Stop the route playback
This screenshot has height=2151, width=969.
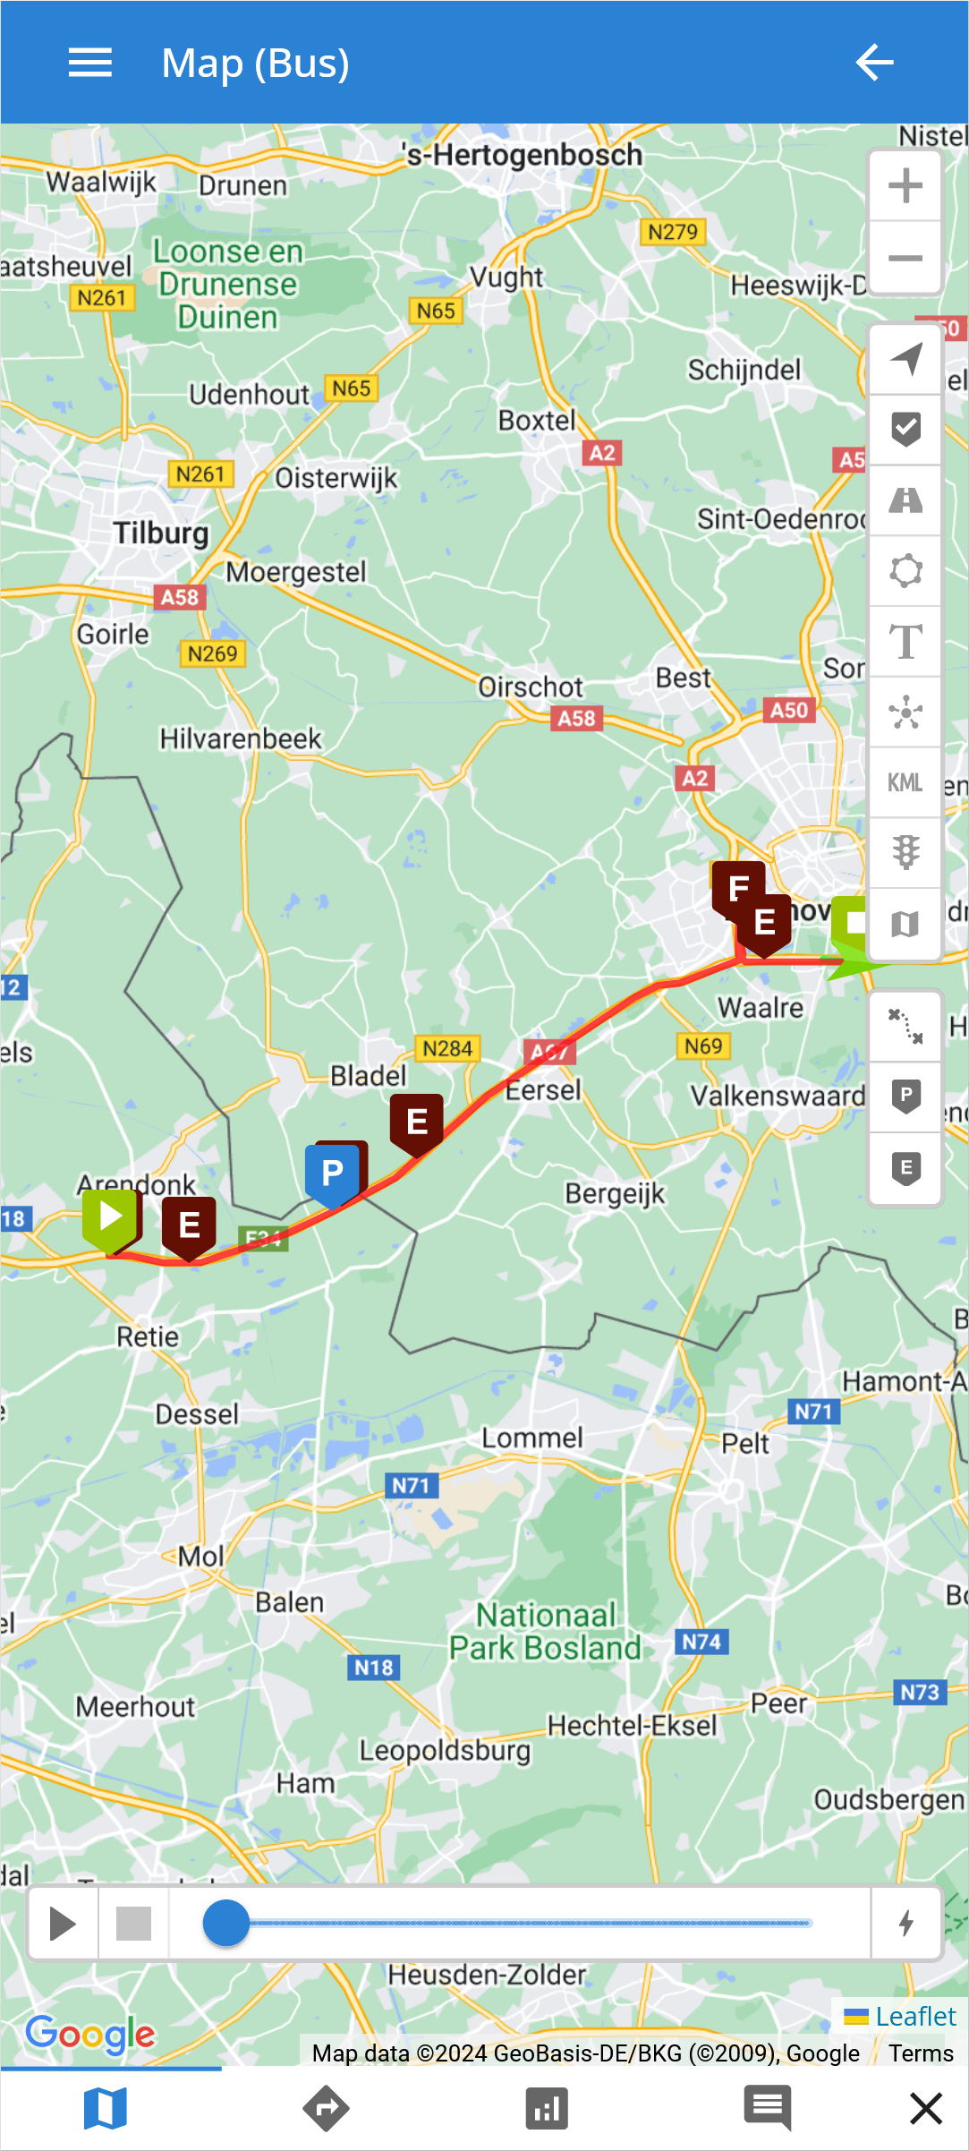click(x=134, y=1923)
